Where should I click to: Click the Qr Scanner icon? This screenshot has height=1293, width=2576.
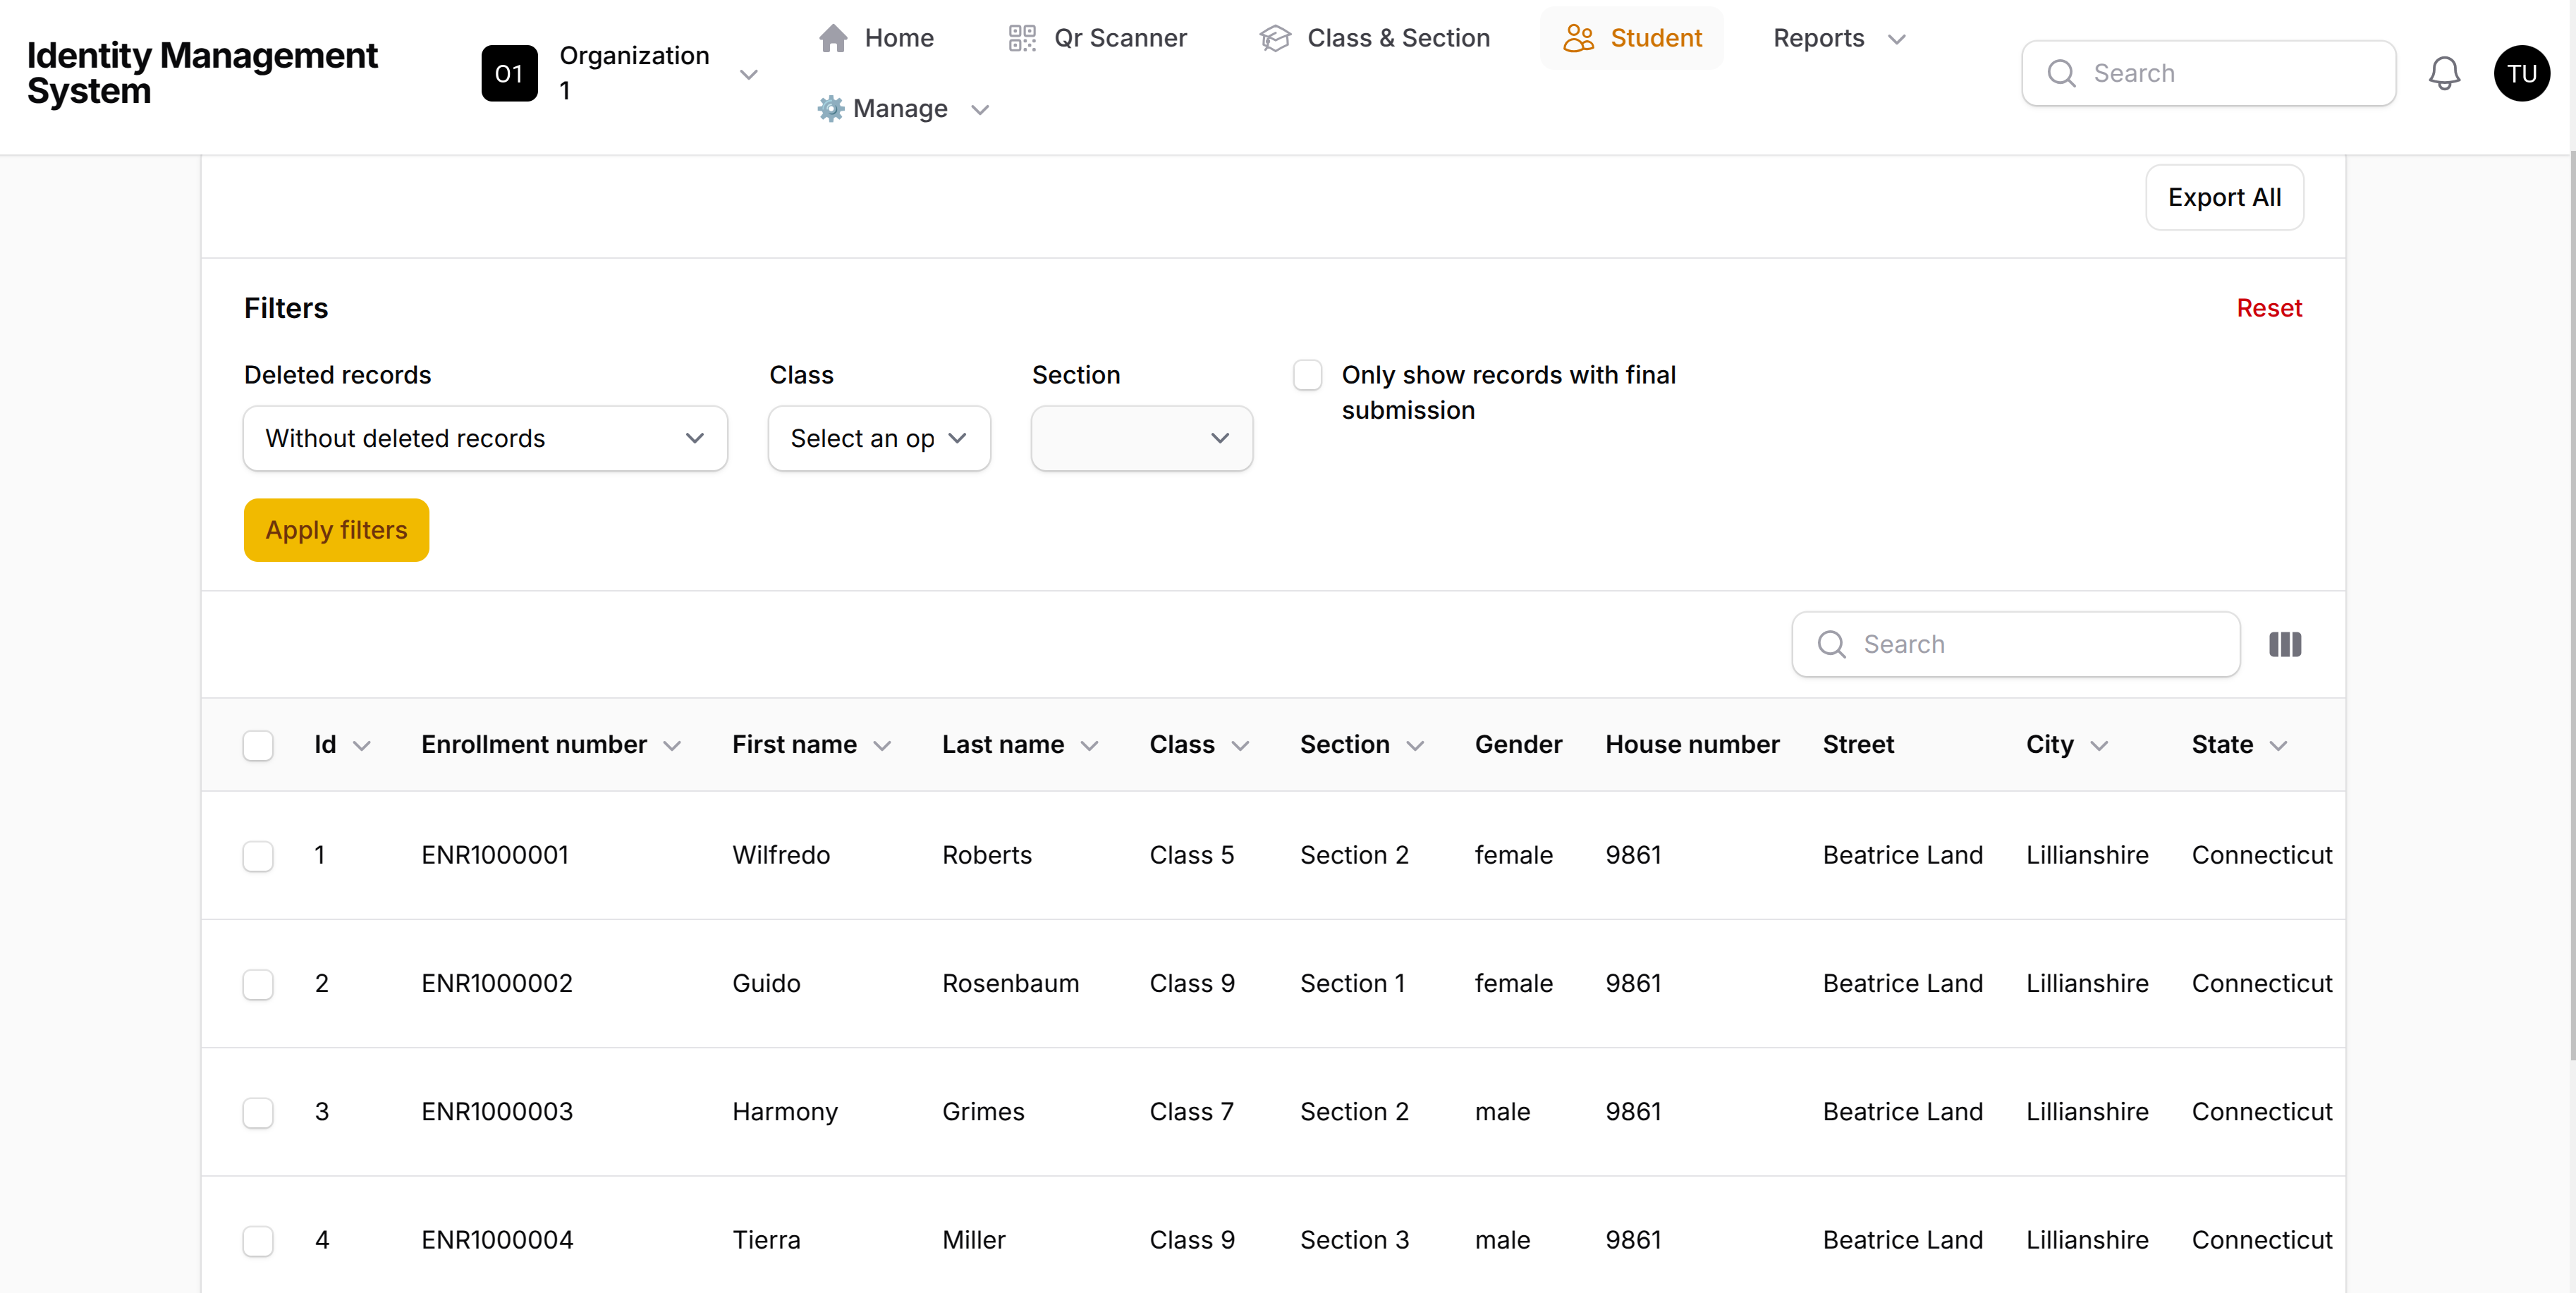coord(1021,38)
